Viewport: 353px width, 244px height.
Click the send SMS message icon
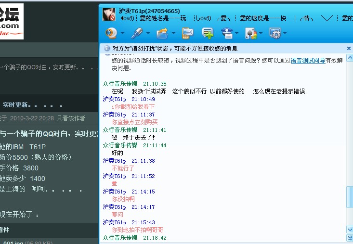click(188, 33)
